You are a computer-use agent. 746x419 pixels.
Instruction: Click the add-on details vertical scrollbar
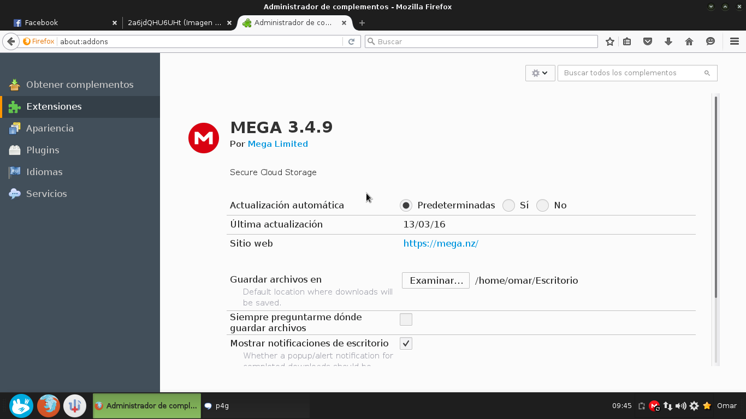point(716,197)
